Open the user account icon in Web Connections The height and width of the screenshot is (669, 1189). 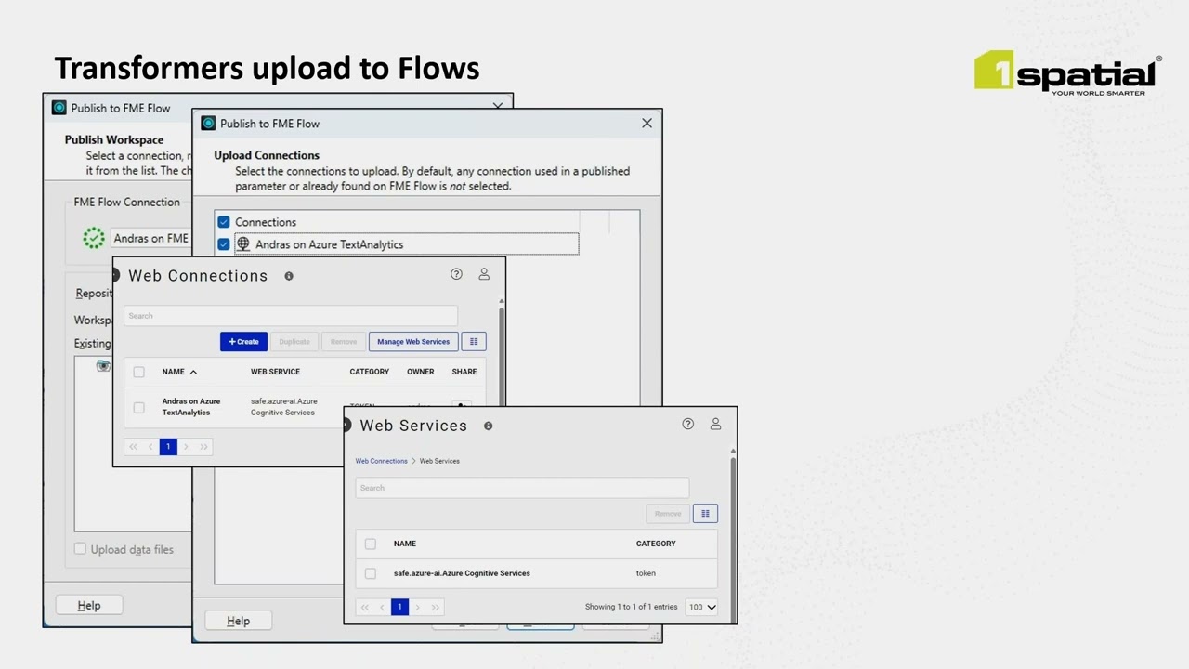point(484,274)
